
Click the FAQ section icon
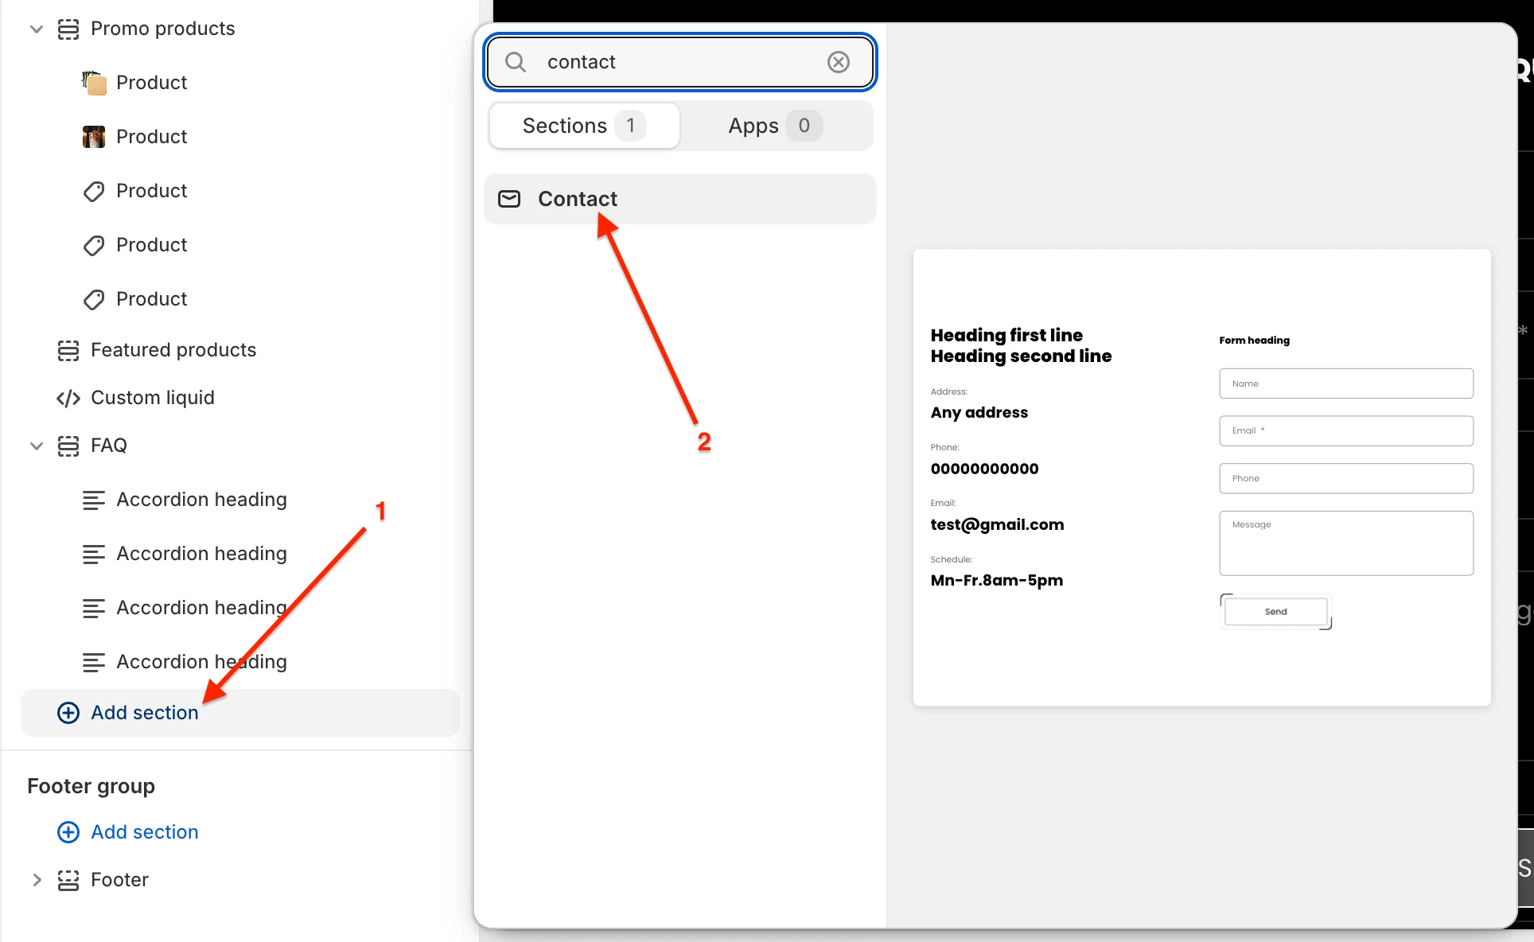pyautogui.click(x=68, y=446)
